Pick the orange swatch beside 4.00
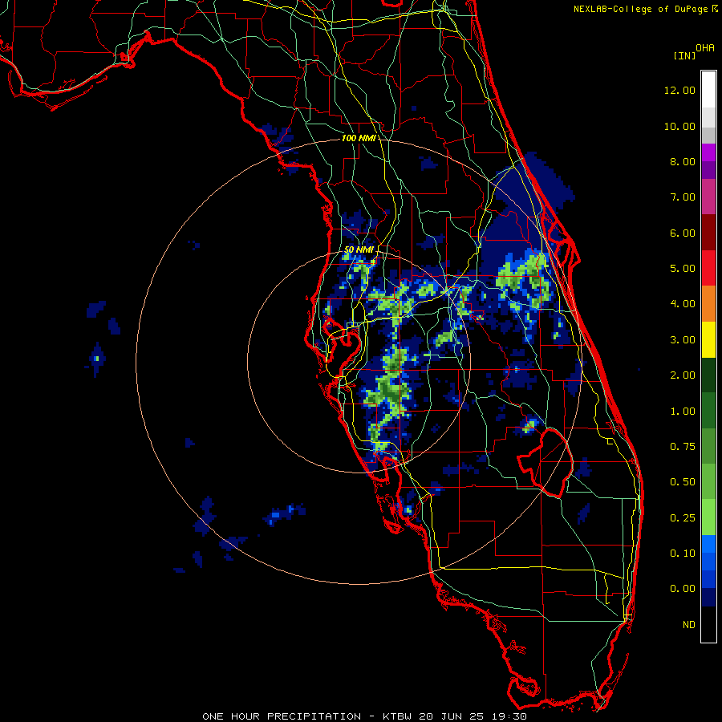The height and width of the screenshot is (722, 722). 708,304
